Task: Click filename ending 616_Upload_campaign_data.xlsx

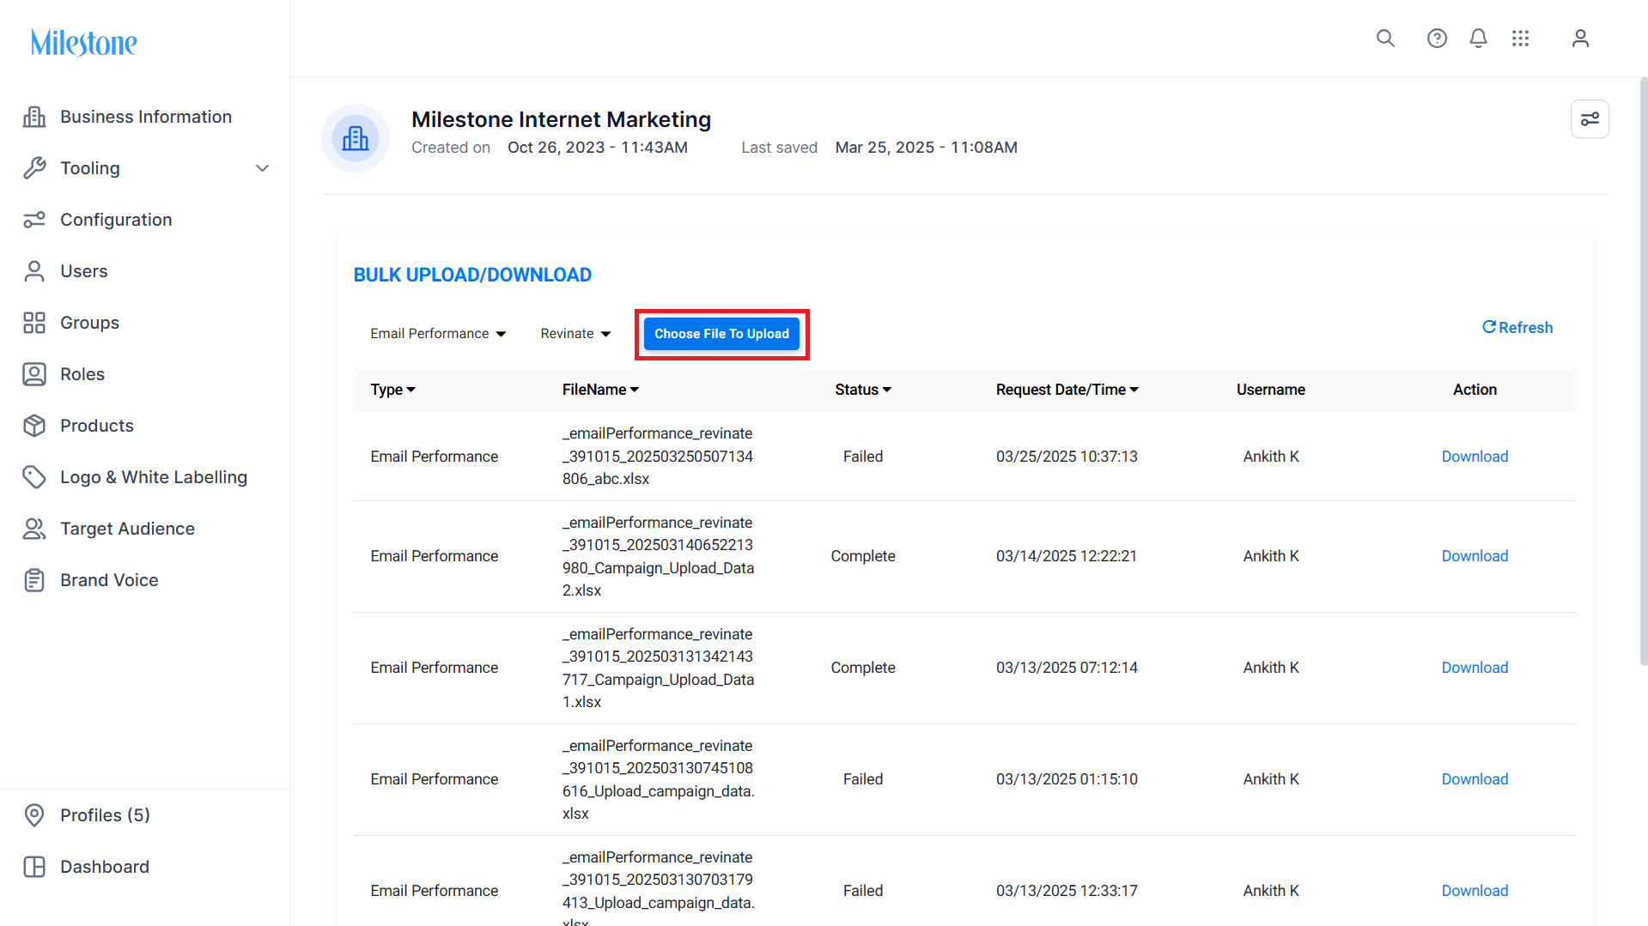Action: pos(659,779)
